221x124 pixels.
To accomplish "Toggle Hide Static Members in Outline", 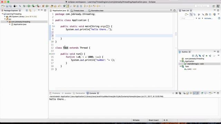I will (203, 56).
